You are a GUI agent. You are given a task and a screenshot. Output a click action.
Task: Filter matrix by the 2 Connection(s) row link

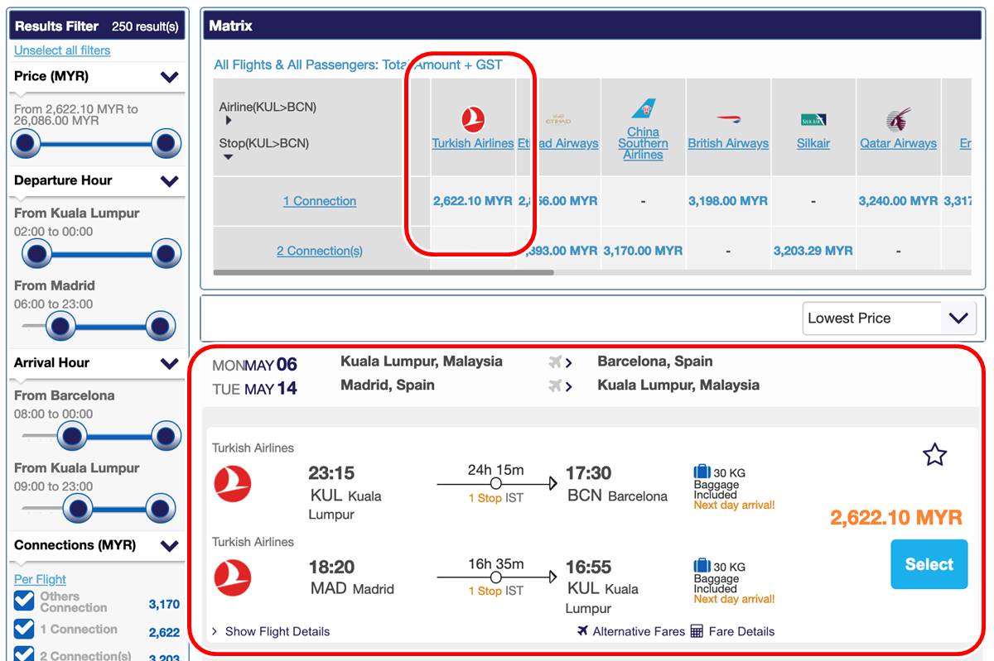(320, 251)
